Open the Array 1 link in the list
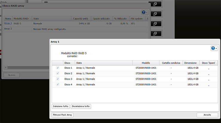Screen dimensions: 221x123 click(8, 23)
